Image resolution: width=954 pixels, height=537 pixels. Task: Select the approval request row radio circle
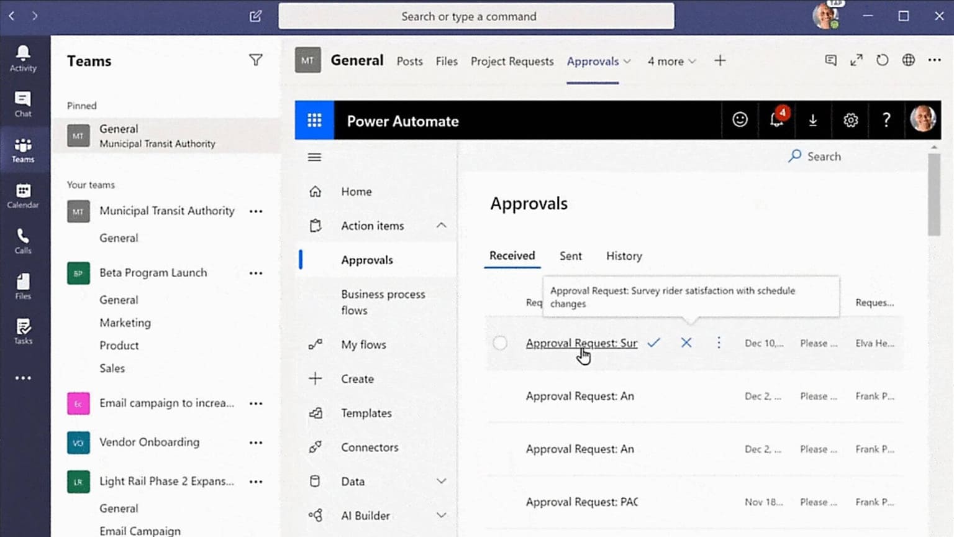point(500,342)
